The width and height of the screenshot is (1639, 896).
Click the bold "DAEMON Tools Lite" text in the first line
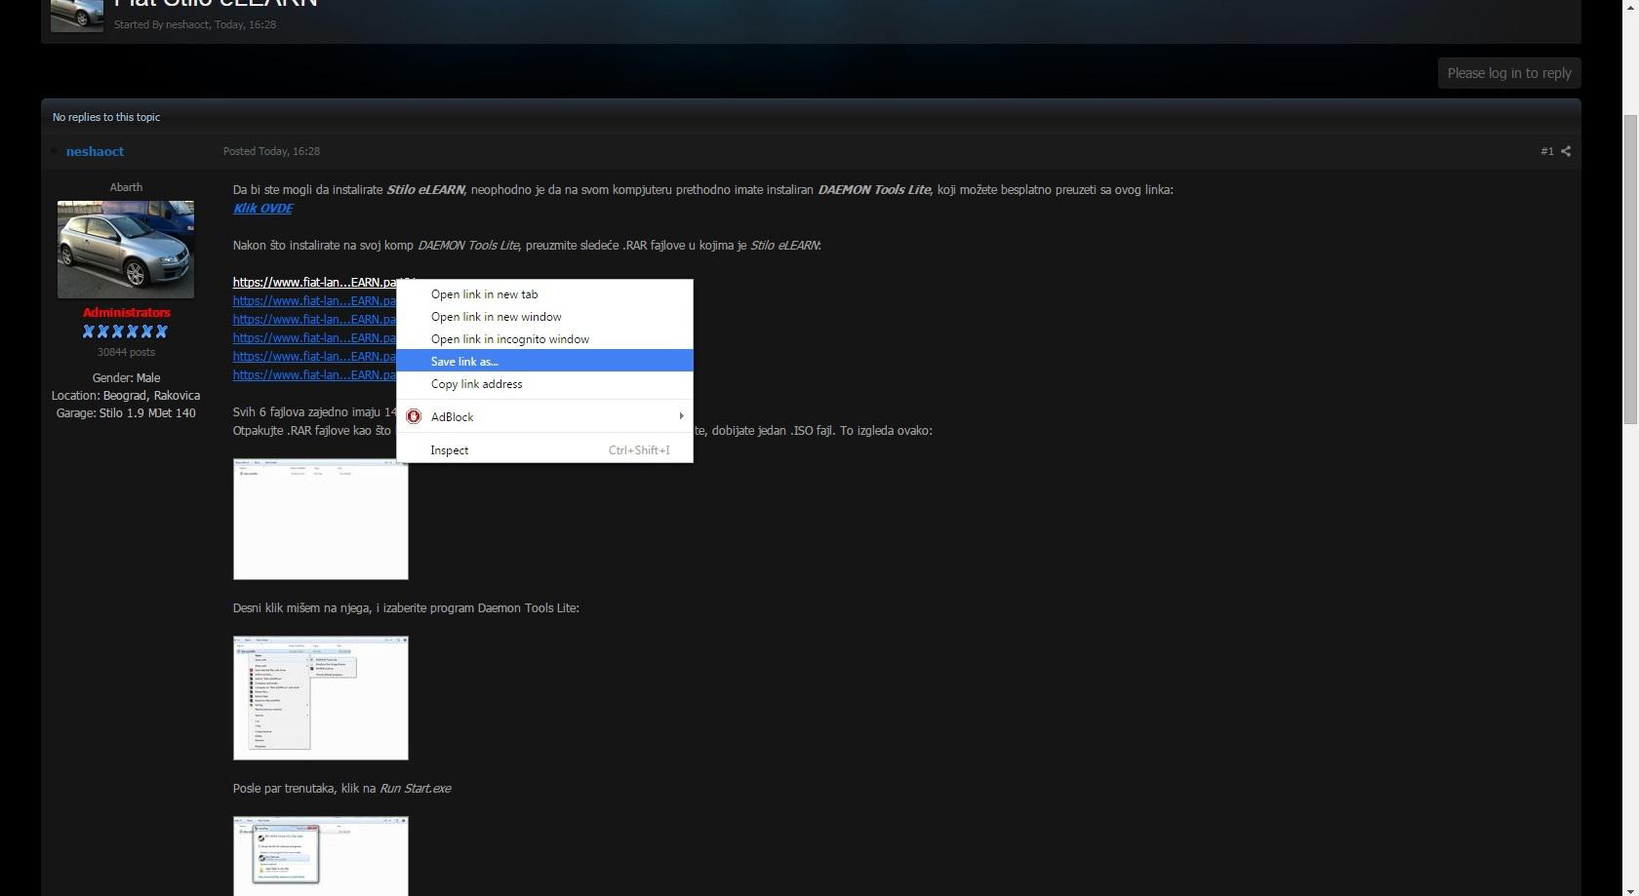click(874, 189)
